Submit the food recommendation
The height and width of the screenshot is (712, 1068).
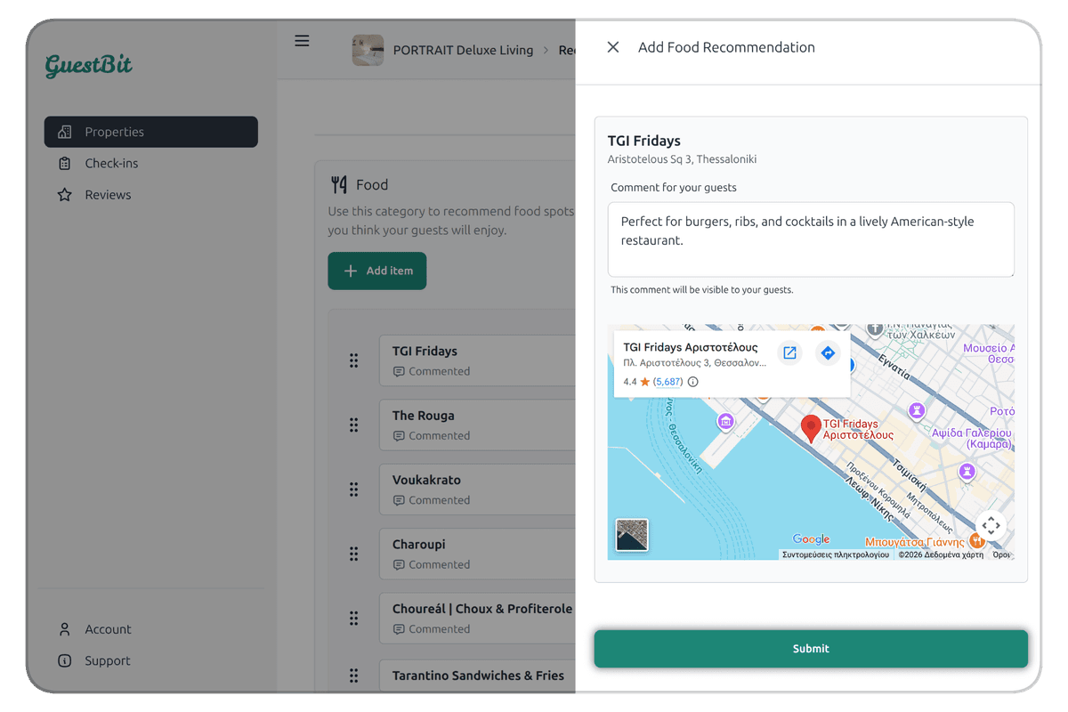[811, 648]
